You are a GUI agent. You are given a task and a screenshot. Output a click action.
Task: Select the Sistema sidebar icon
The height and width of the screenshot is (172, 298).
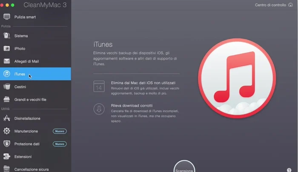point(7,36)
